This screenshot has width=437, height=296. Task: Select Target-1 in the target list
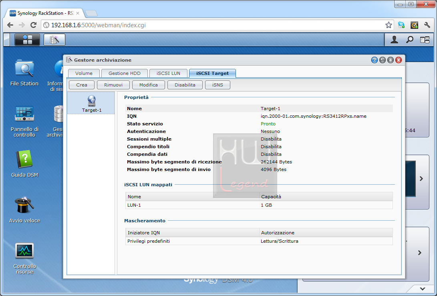coord(91,103)
